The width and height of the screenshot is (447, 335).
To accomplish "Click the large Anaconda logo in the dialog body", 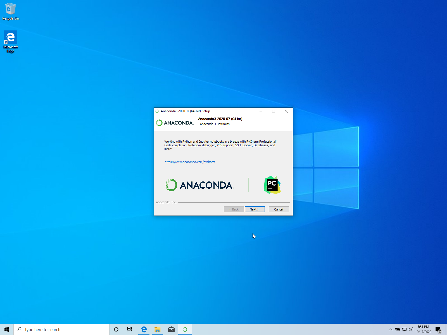I will [200, 185].
